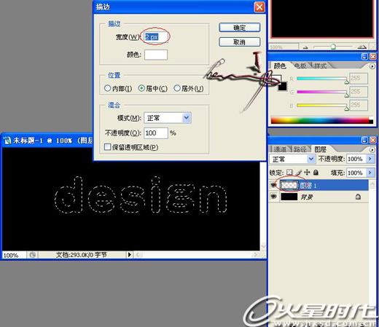Click the 取消 button
Viewport: 379px width, 327px height.
click(x=240, y=42)
